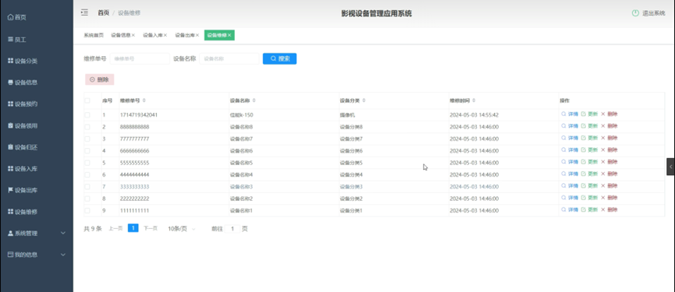Viewport: 675px width, 292px height.
Task: Switch to the 系统首页 tab
Action: click(94, 35)
